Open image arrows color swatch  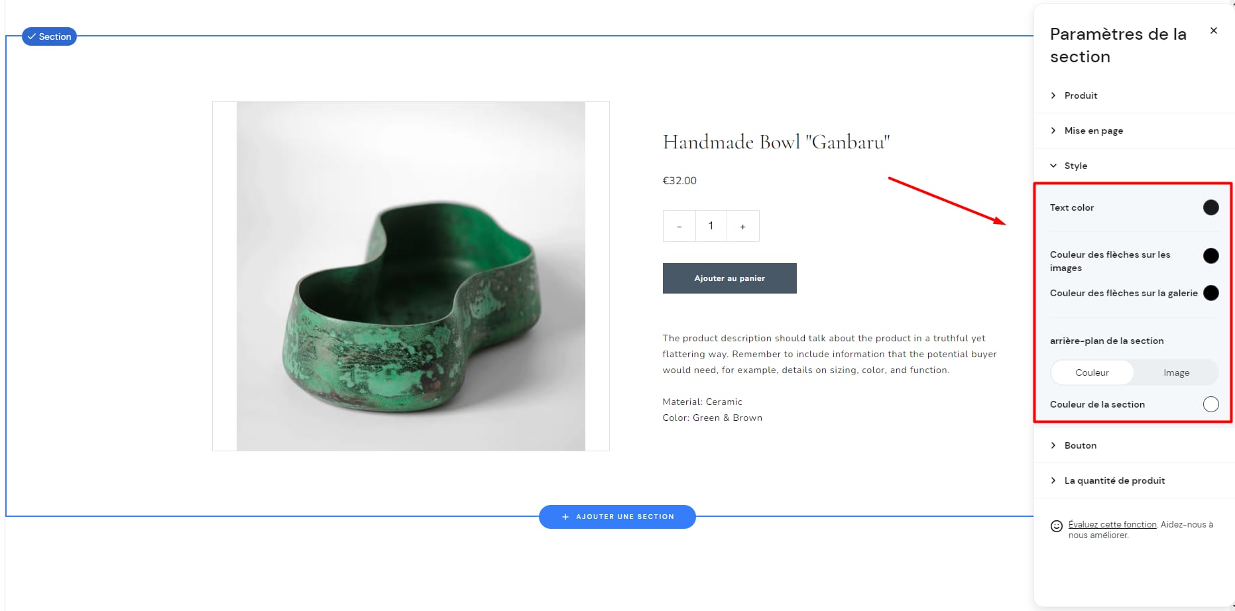click(1210, 256)
